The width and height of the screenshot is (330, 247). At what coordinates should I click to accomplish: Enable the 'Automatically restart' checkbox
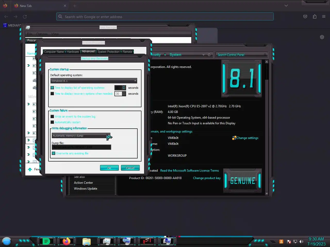(x=52, y=122)
